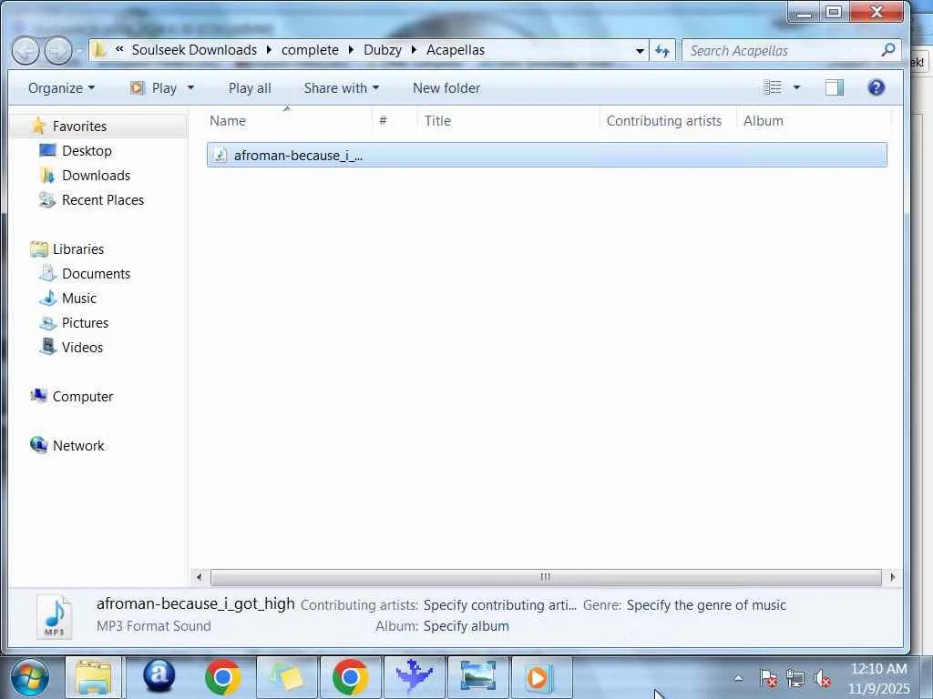Image resolution: width=933 pixels, height=699 pixels.
Task: Open the first Chrome taskbar icon
Action: pyautogui.click(x=222, y=677)
